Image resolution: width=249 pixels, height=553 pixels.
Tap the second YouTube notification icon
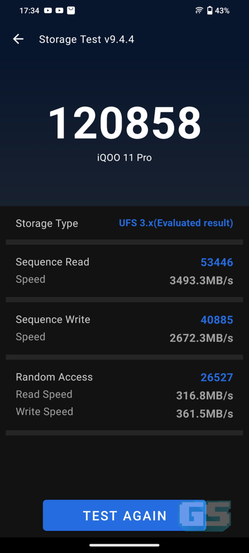[x=59, y=11]
